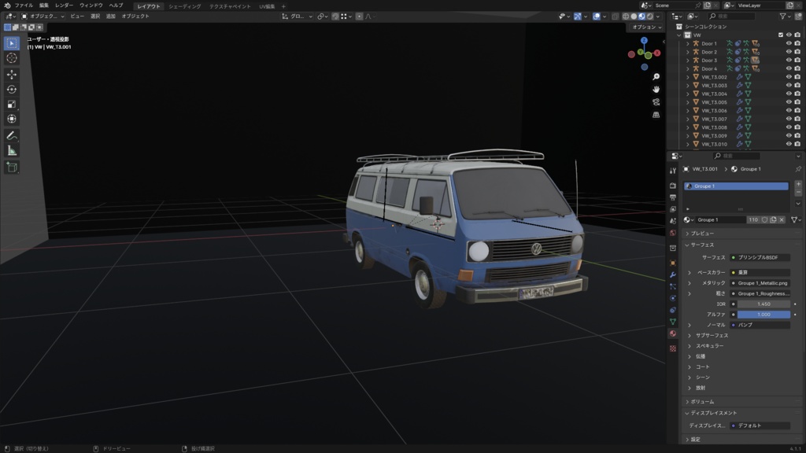This screenshot has width=806, height=453.
Task: Collapse the VW collection
Action: 679,35
